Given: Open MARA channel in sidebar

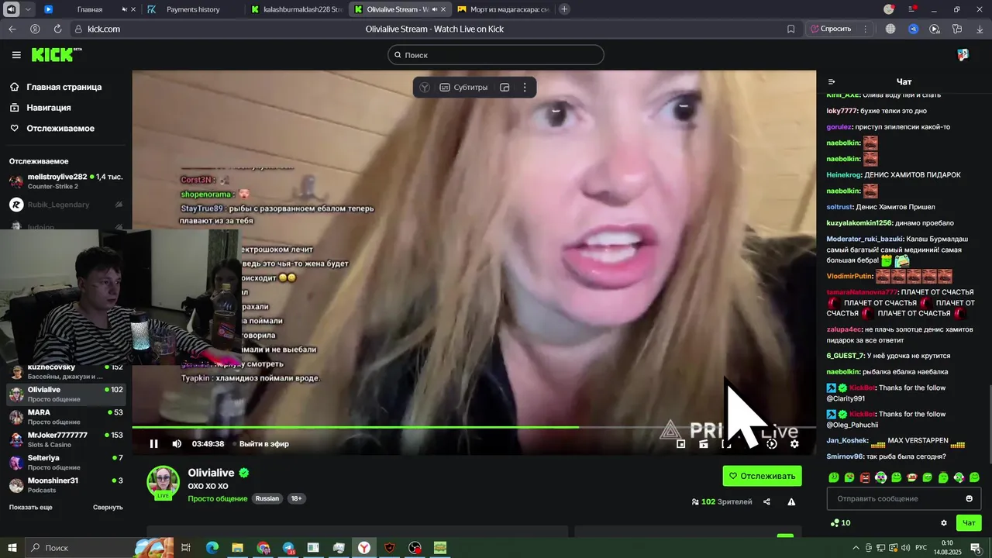Looking at the screenshot, I should [66, 417].
